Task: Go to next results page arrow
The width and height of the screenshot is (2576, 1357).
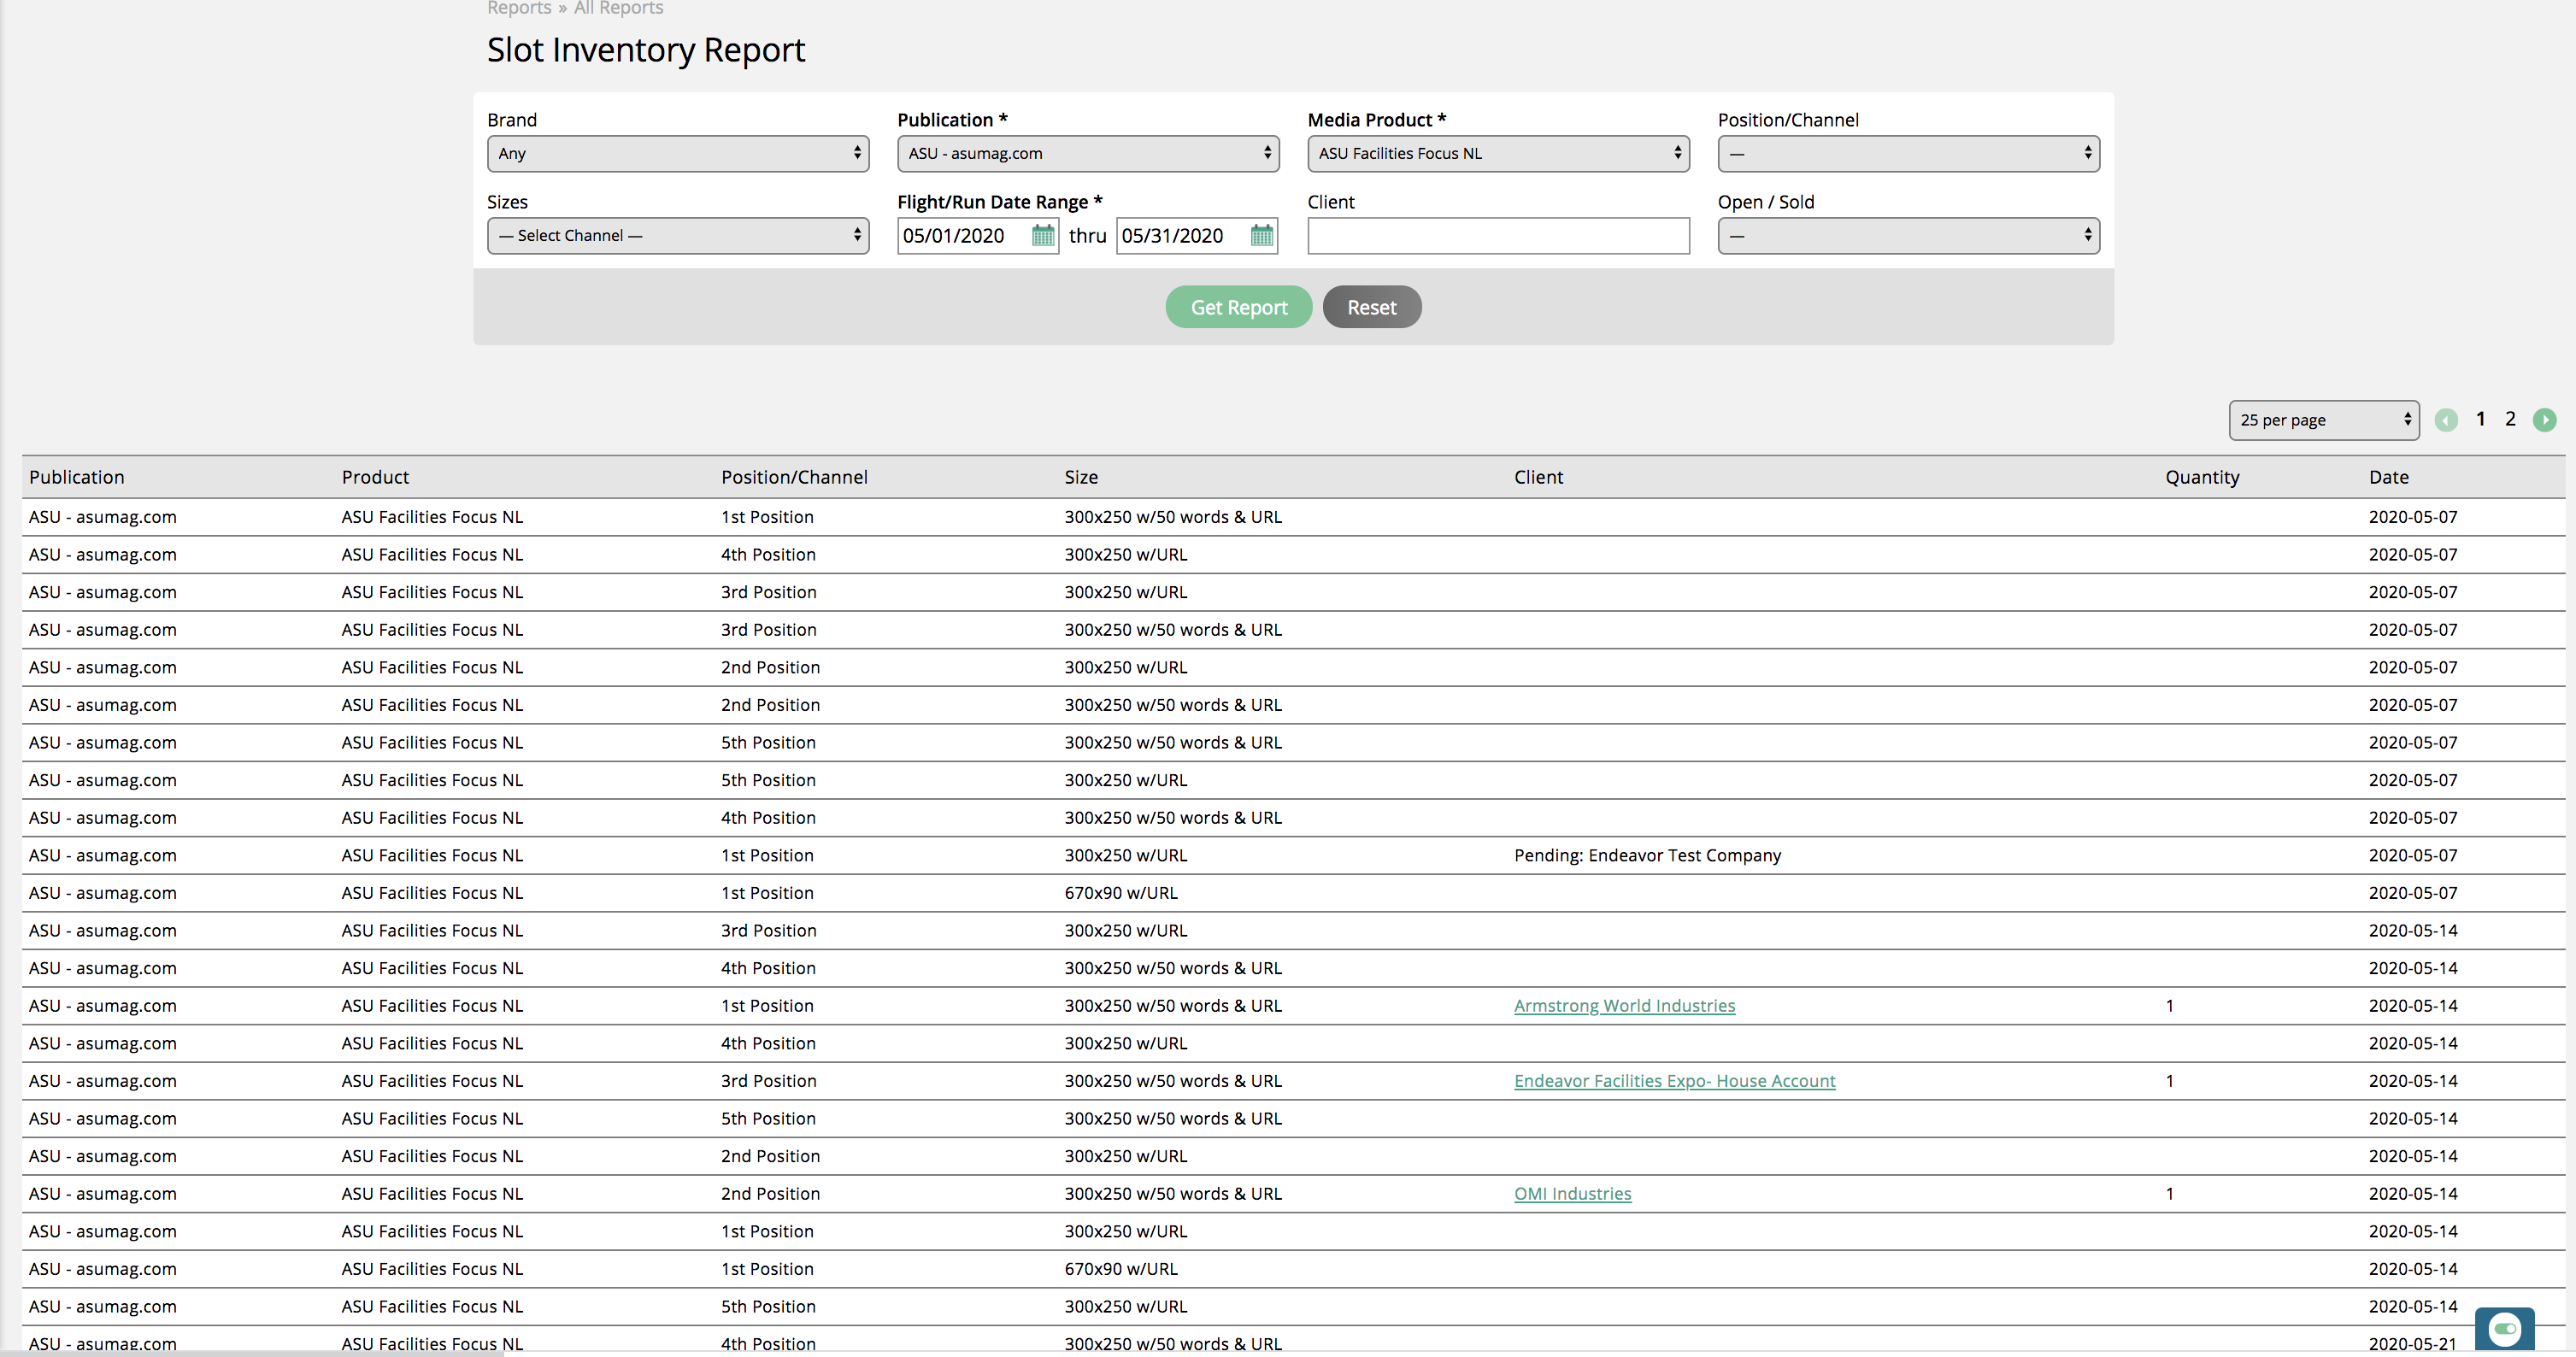Action: [2544, 420]
